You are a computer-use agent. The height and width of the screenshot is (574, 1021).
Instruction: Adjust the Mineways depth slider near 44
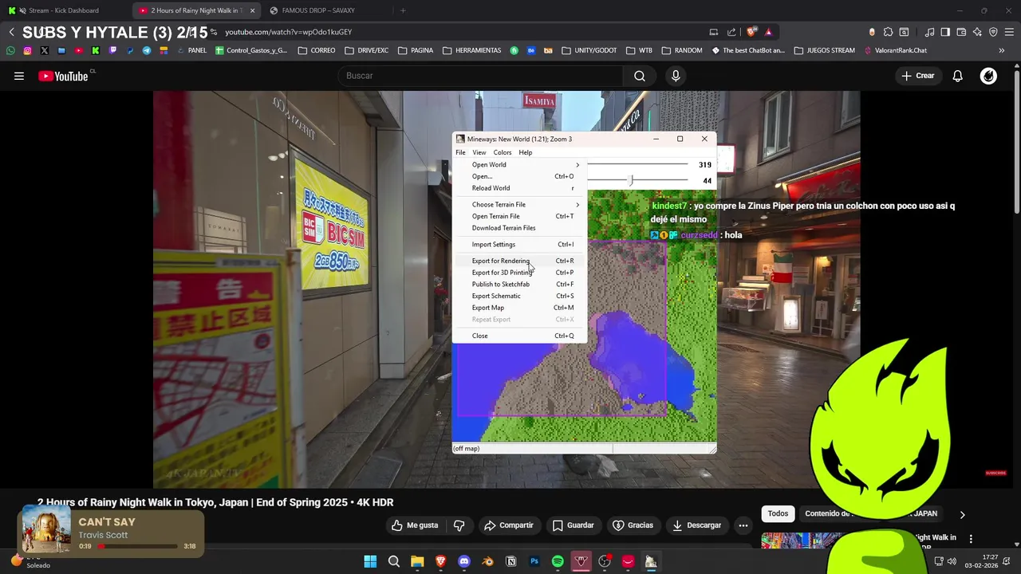(630, 181)
